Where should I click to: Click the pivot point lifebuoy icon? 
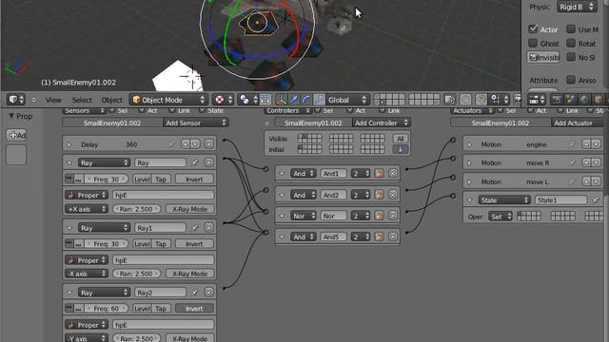[220, 100]
